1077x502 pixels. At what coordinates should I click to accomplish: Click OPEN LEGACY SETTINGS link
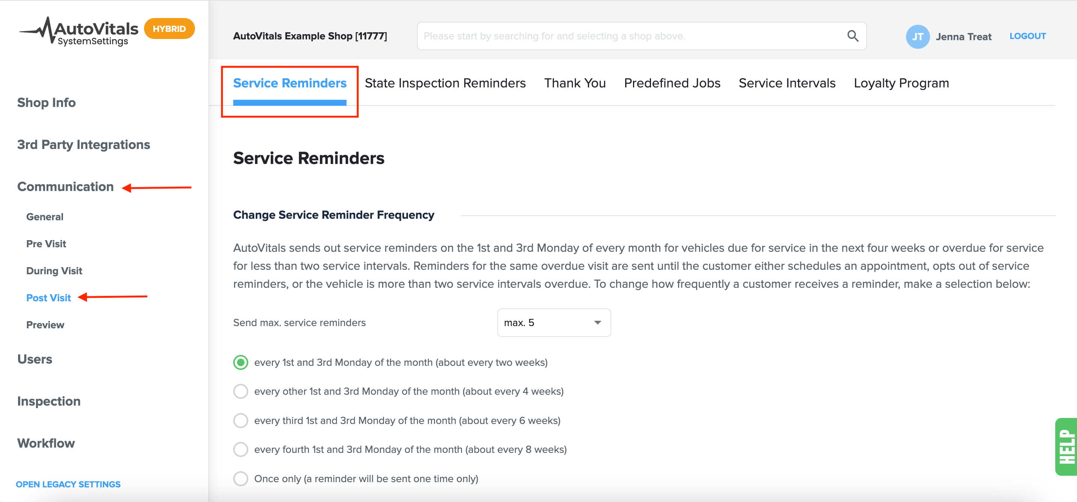pos(68,484)
